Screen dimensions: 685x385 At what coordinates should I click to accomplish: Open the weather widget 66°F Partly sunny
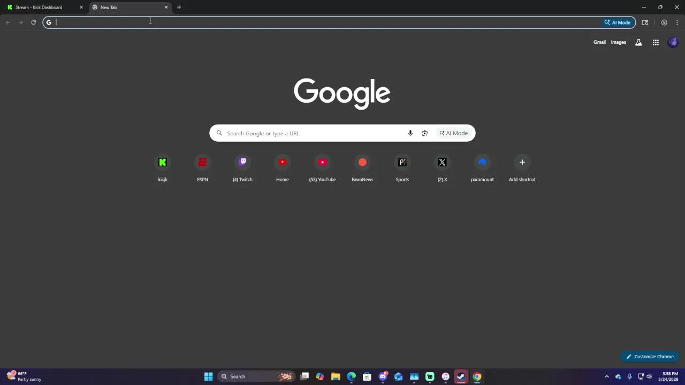pyautogui.click(x=24, y=376)
